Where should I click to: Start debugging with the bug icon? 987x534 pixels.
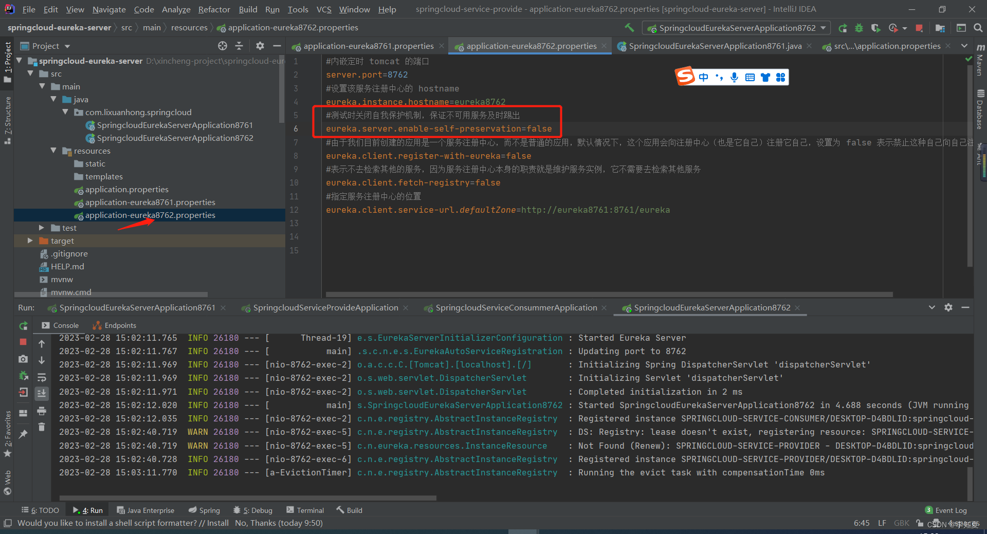click(859, 28)
